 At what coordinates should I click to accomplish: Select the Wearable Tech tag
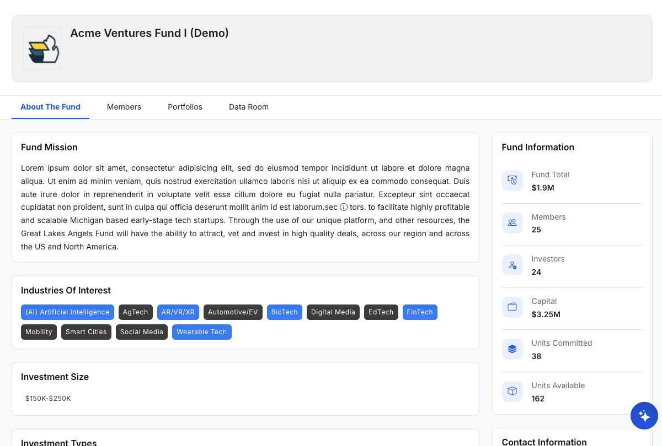pos(201,332)
